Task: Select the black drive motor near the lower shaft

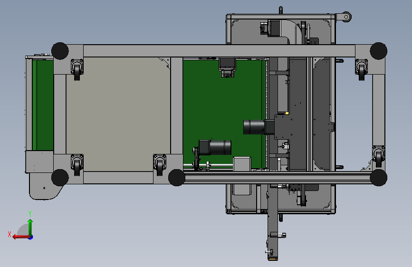Action: pyautogui.click(x=215, y=147)
